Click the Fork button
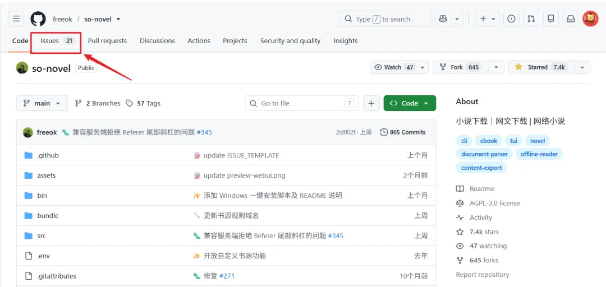Screen dimensions: 606x287 (460, 67)
